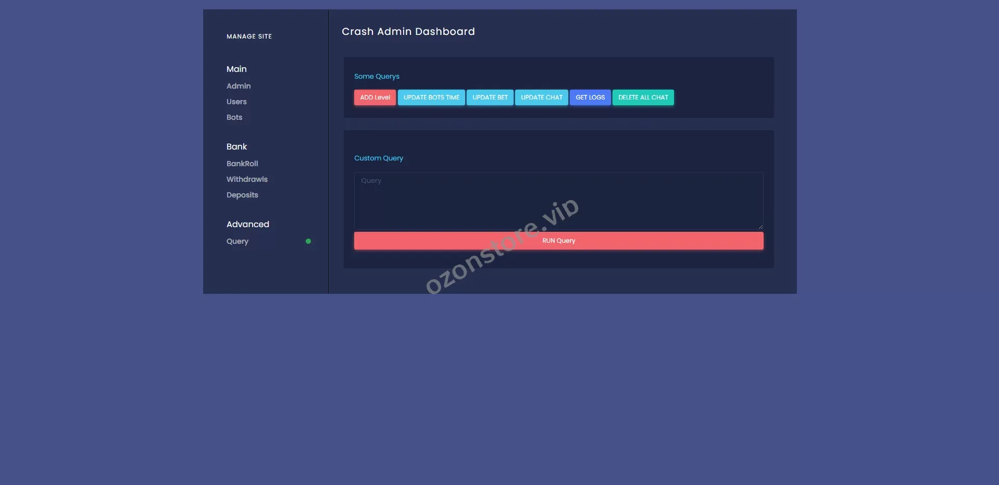This screenshot has height=485, width=999.
Task: Click the Bank sidebar section heading
Action: 236,147
